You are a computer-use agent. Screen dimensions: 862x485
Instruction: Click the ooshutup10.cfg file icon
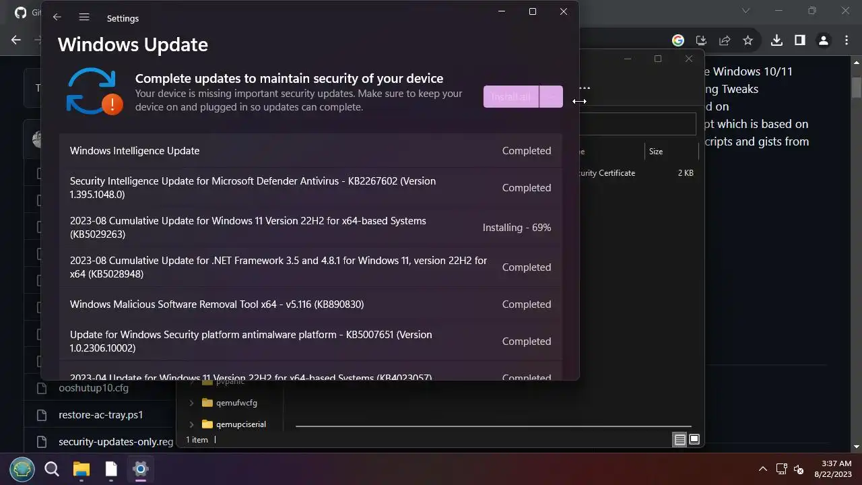point(42,388)
